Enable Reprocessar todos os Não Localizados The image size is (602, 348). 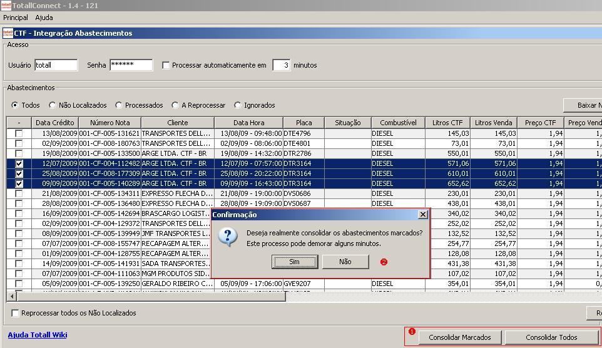(15, 313)
